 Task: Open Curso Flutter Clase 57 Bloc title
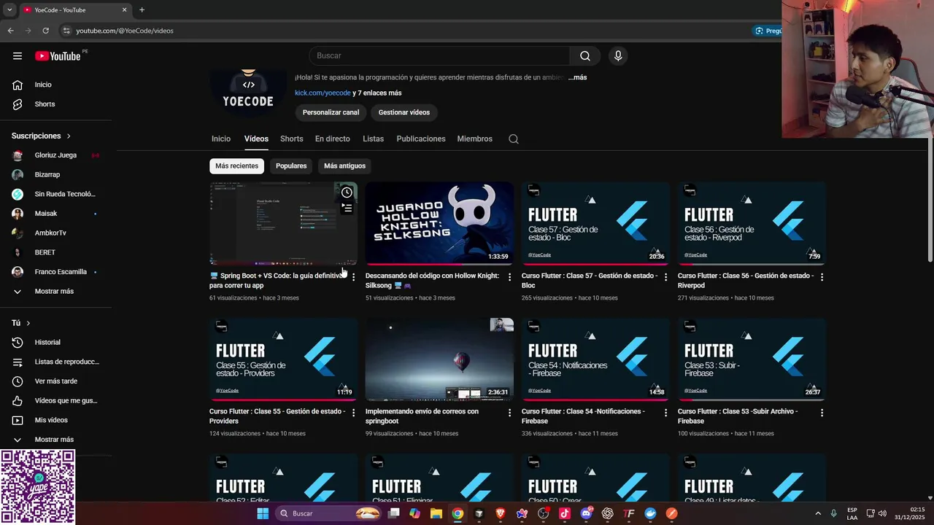tap(590, 281)
